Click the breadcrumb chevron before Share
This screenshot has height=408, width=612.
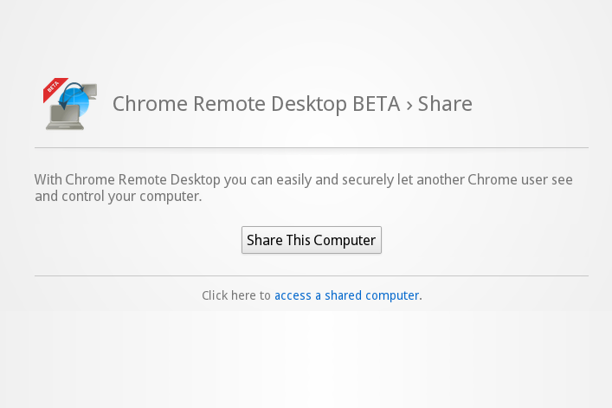408,105
